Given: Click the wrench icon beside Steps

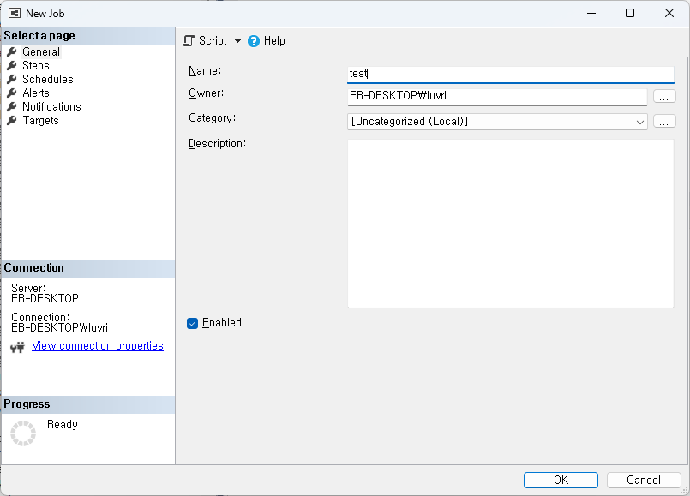Looking at the screenshot, I should (x=12, y=65).
